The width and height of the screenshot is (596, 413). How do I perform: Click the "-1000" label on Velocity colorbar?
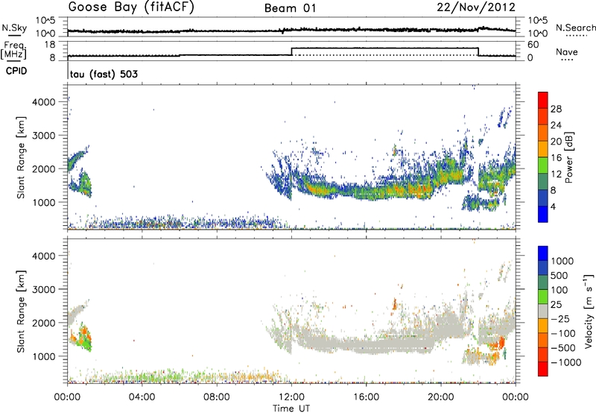pyautogui.click(x=566, y=362)
